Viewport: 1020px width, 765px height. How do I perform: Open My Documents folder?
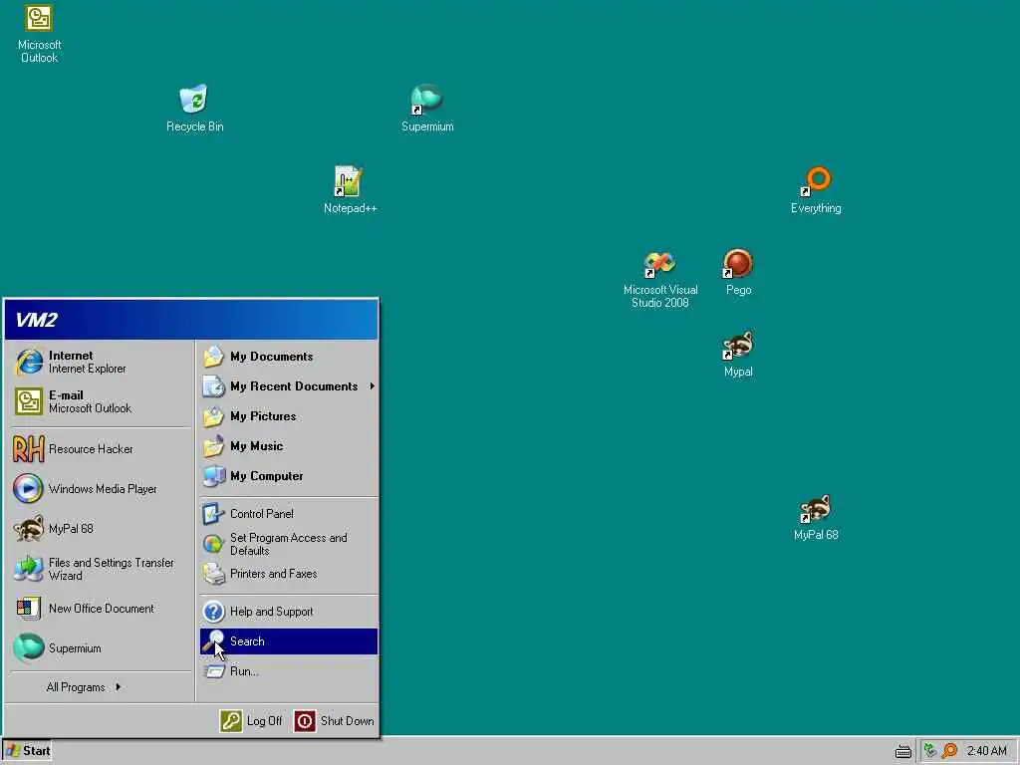289,357
